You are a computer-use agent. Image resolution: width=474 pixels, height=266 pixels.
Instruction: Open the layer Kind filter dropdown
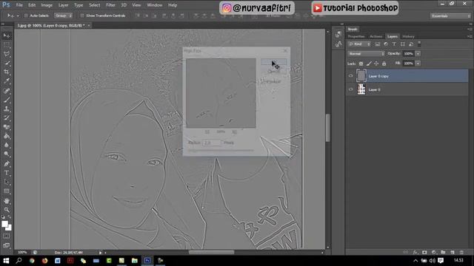click(359, 44)
